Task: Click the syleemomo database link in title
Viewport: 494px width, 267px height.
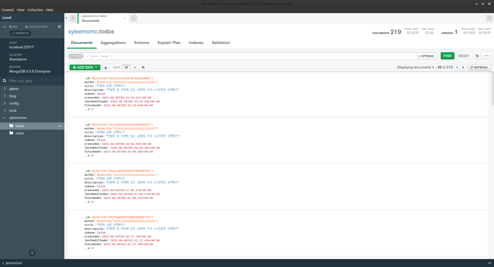Action: point(83,31)
